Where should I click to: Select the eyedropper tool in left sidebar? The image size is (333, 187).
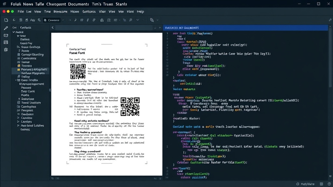click(6, 28)
